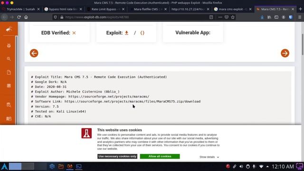Screen dimensions: 304x171
Task: Open file manager in taskbar
Action: pyautogui.click(x=61, y=166)
